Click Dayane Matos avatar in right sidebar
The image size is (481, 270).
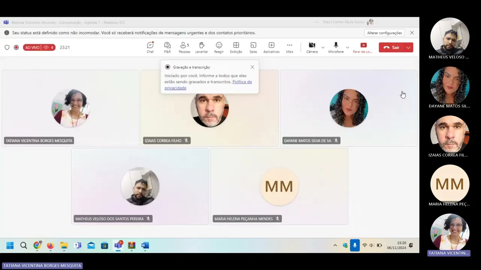click(x=450, y=86)
